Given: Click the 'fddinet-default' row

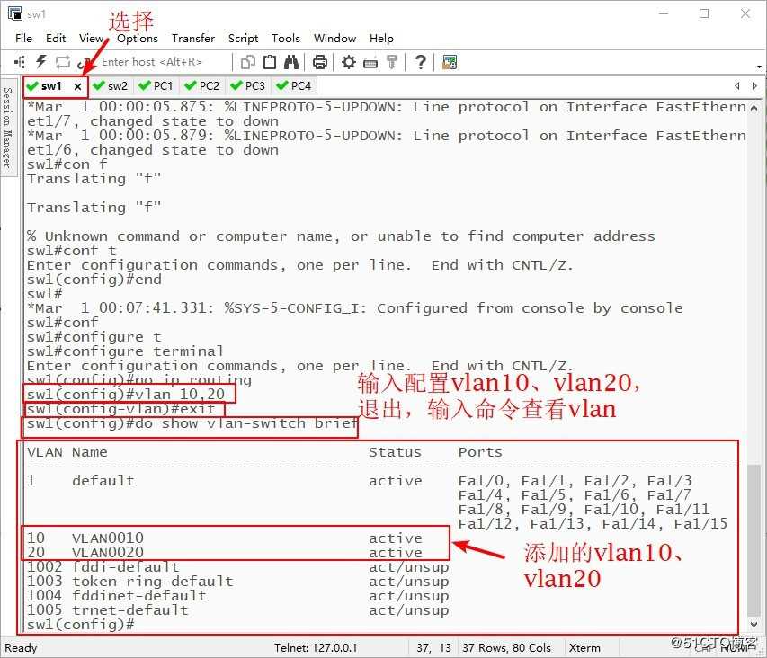Looking at the screenshot, I should 237,595.
